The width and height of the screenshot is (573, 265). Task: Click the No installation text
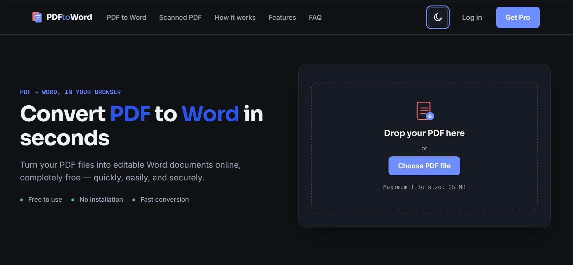[101, 200]
